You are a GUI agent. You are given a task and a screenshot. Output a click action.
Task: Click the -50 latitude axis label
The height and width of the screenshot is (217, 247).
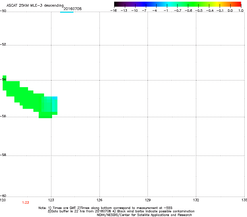[x=3, y=11]
